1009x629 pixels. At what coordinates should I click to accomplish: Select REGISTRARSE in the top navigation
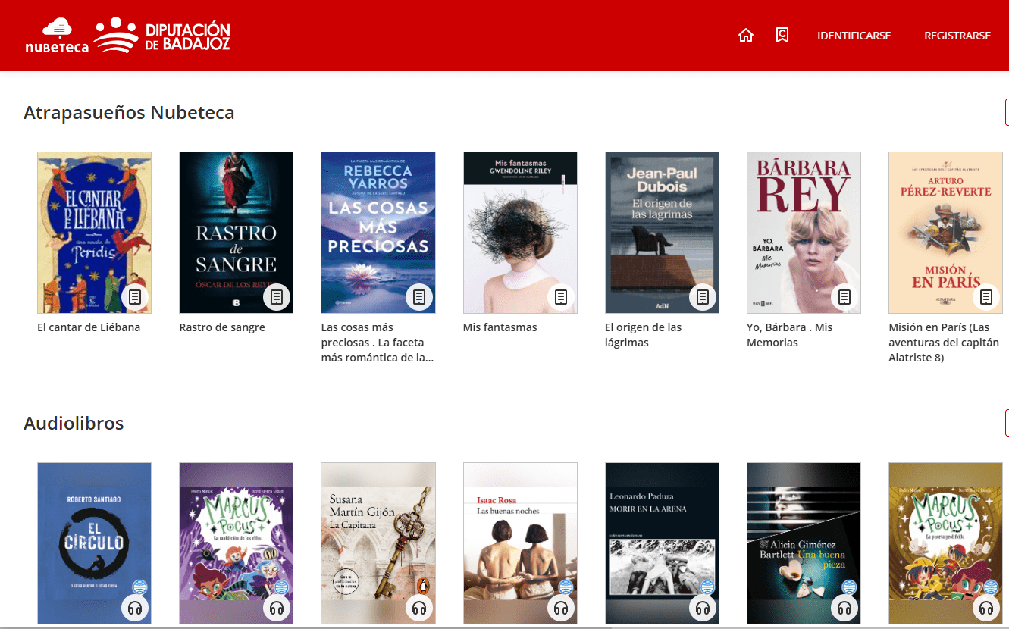957,36
